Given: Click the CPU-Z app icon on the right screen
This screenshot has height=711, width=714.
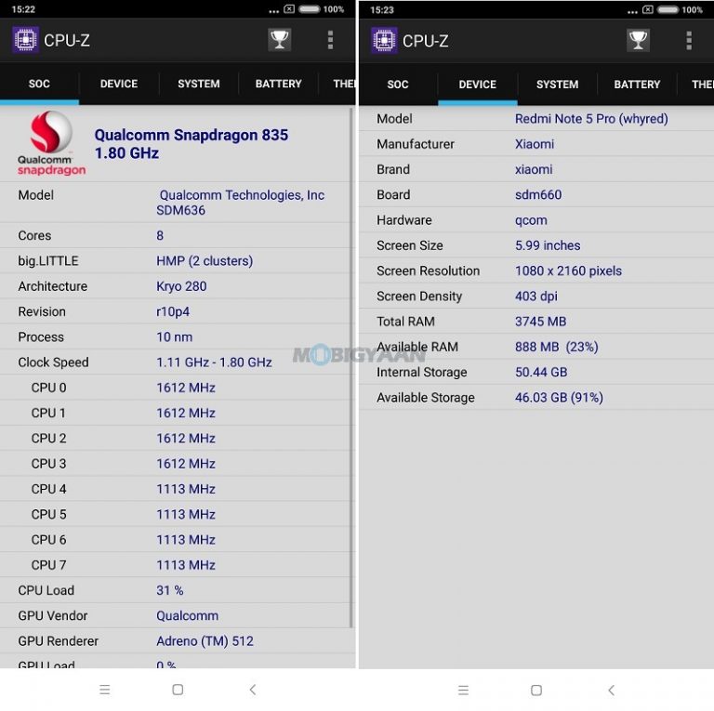Looking at the screenshot, I should tap(384, 40).
